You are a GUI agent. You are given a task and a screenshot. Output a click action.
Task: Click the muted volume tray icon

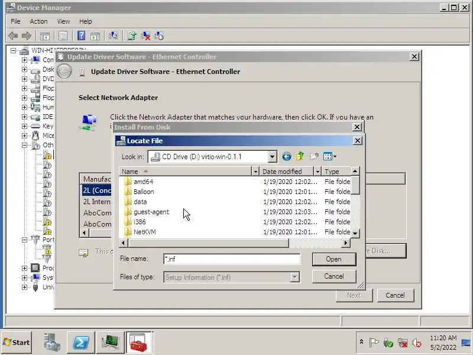click(x=417, y=343)
